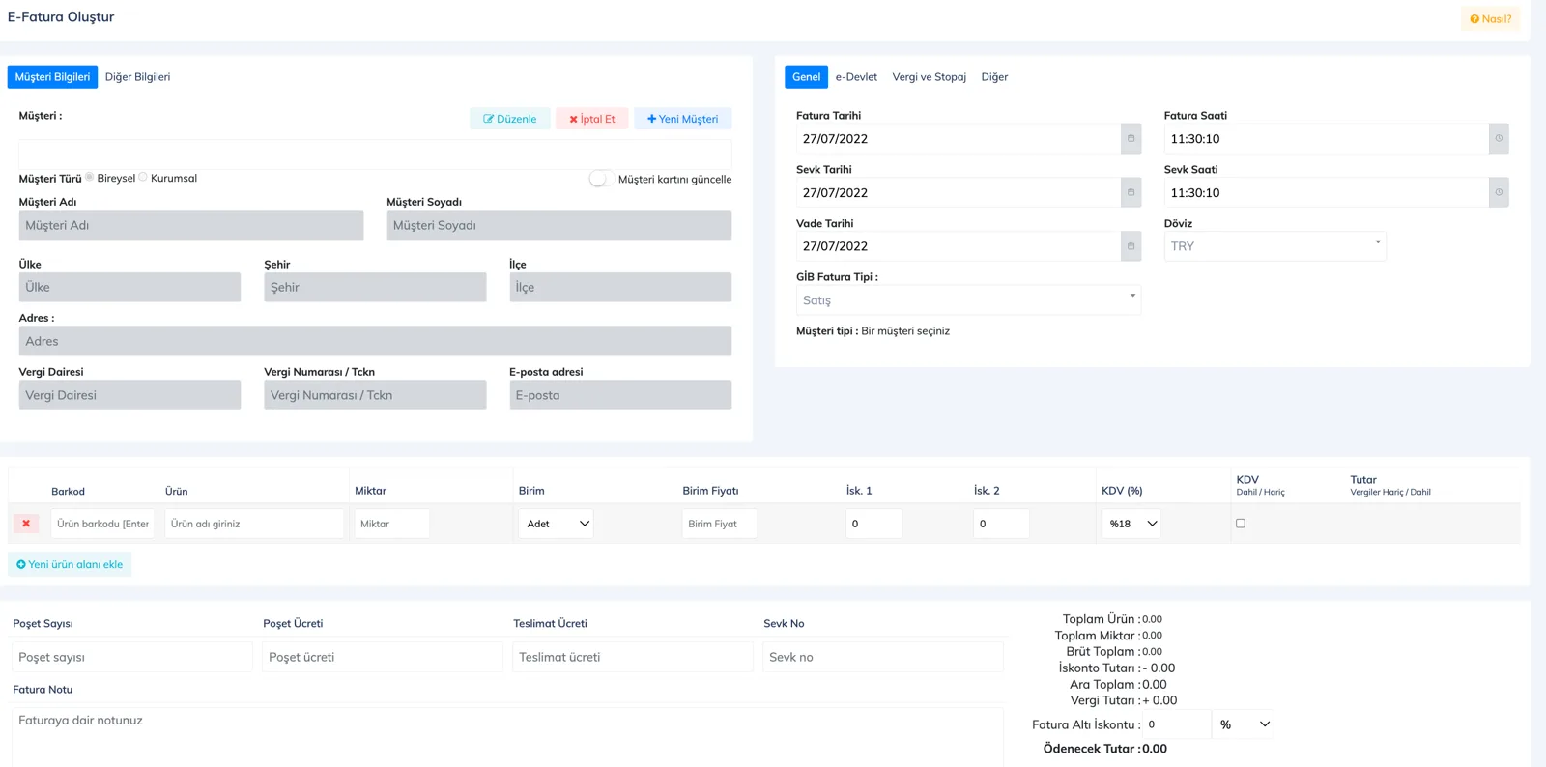Image resolution: width=1546 pixels, height=767 pixels.
Task: Click Yeni Müşteri plus button
Action: [682, 119]
